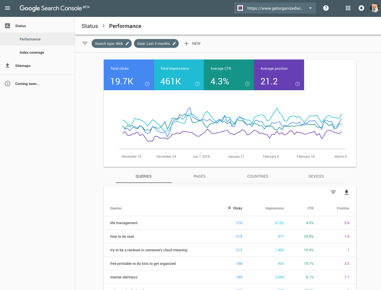Open the notifications bell
The height and width of the screenshot is (290, 381).
361,8
